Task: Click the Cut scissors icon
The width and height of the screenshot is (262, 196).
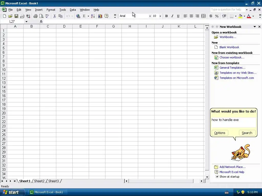Action: click(54, 16)
